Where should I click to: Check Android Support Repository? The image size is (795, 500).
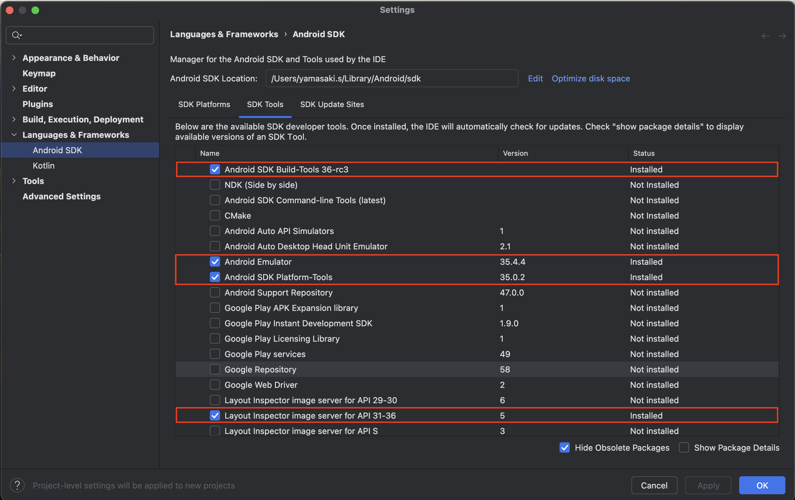tap(215, 293)
